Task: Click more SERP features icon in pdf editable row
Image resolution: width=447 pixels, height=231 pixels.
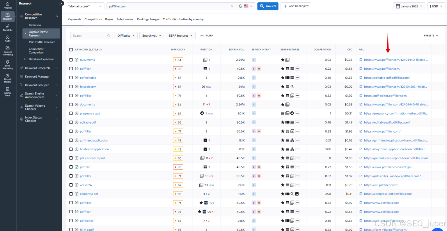Action: (x=297, y=78)
